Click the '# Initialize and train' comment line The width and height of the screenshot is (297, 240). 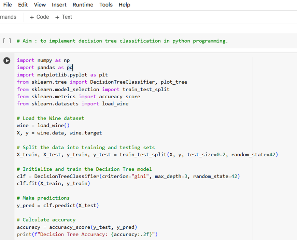coord(84,169)
